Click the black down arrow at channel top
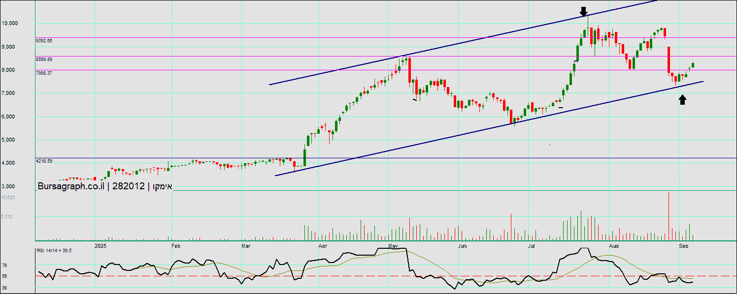This screenshot has width=737, height=294. click(584, 11)
